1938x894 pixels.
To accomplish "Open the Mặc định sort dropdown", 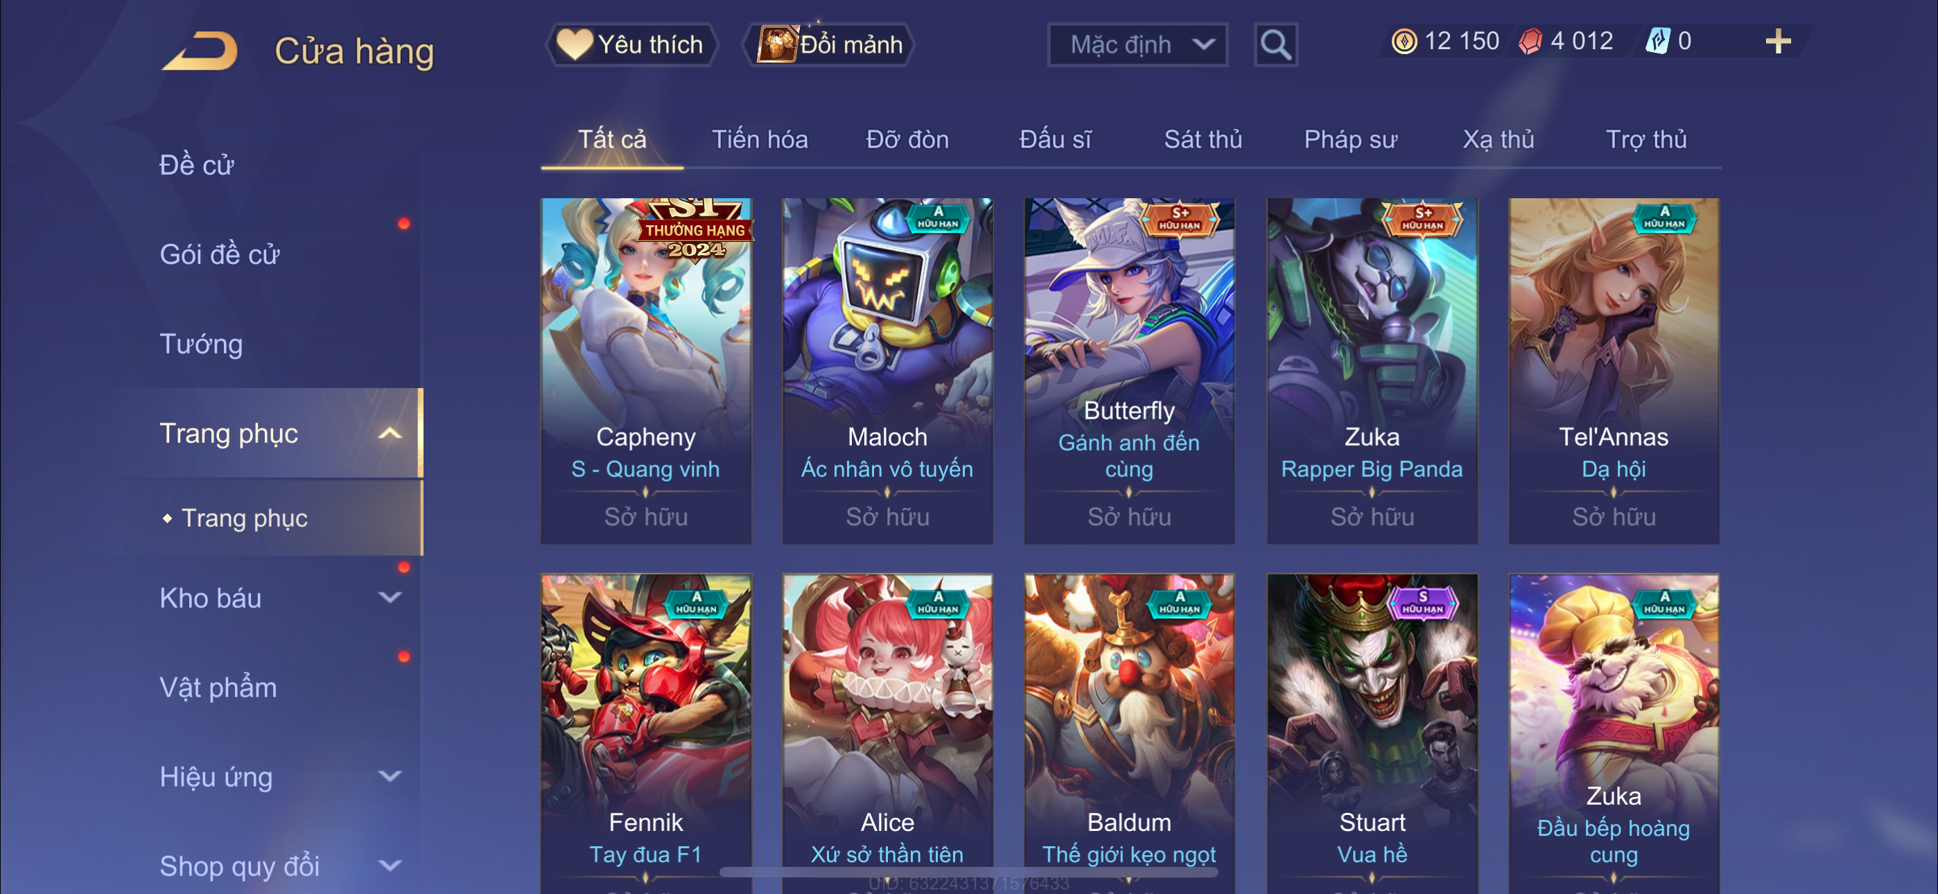I will [1137, 45].
